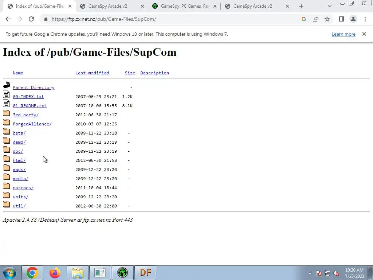
Task: Click the Learn more link
Action: click(x=343, y=34)
